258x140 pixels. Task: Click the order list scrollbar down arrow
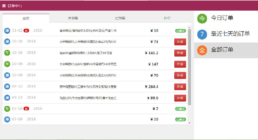189,123
